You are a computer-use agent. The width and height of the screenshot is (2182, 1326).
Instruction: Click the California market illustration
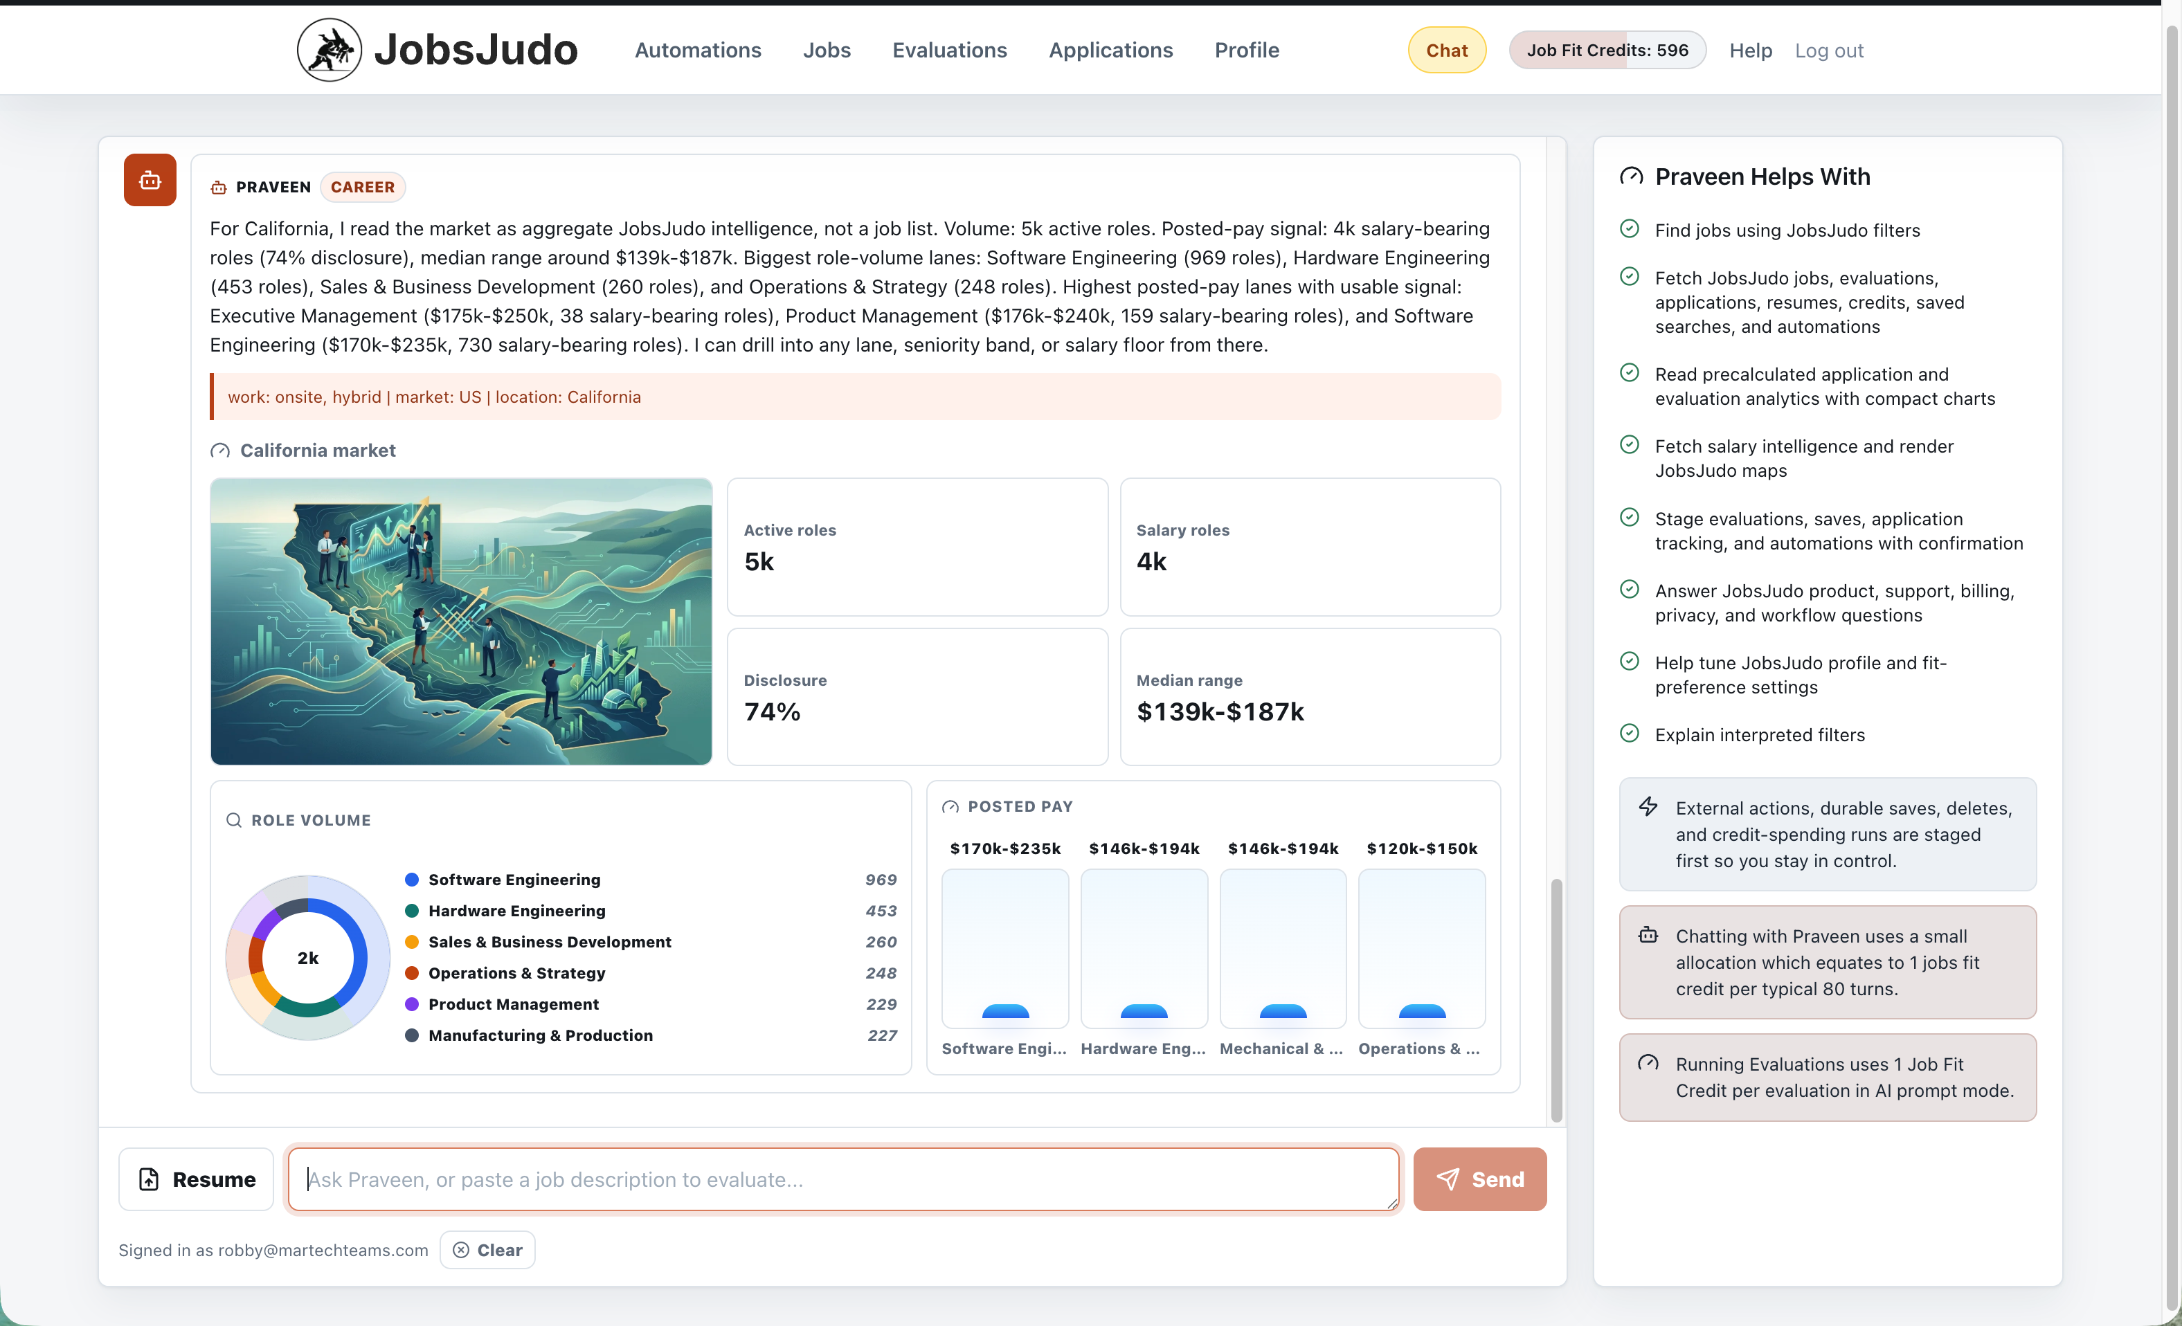[460, 621]
